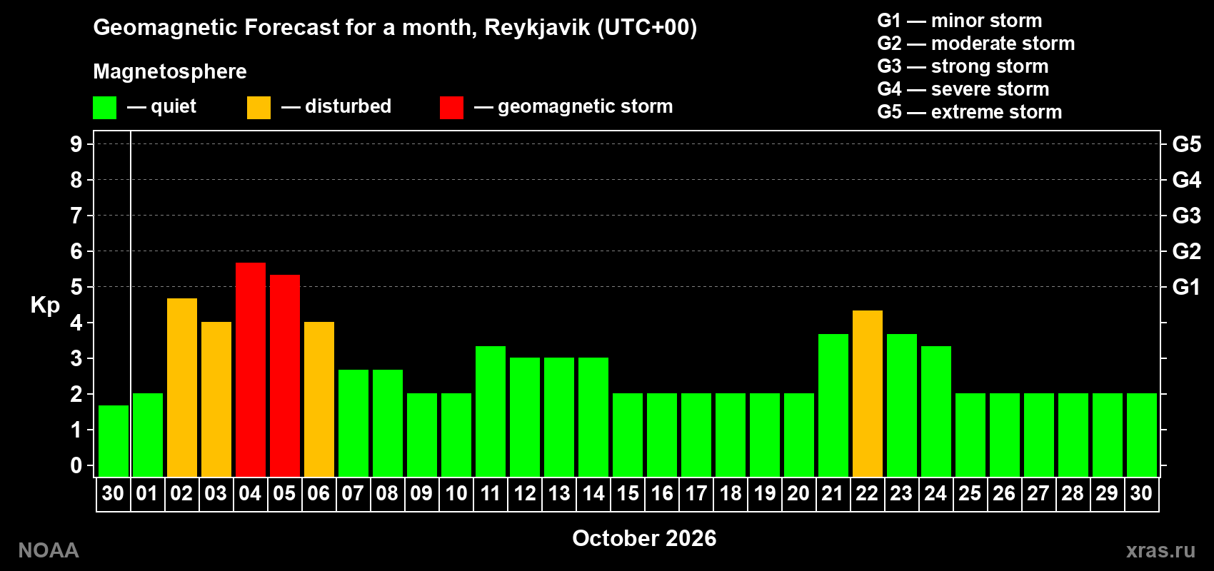Click the orange disturbed legend swatch

click(259, 108)
